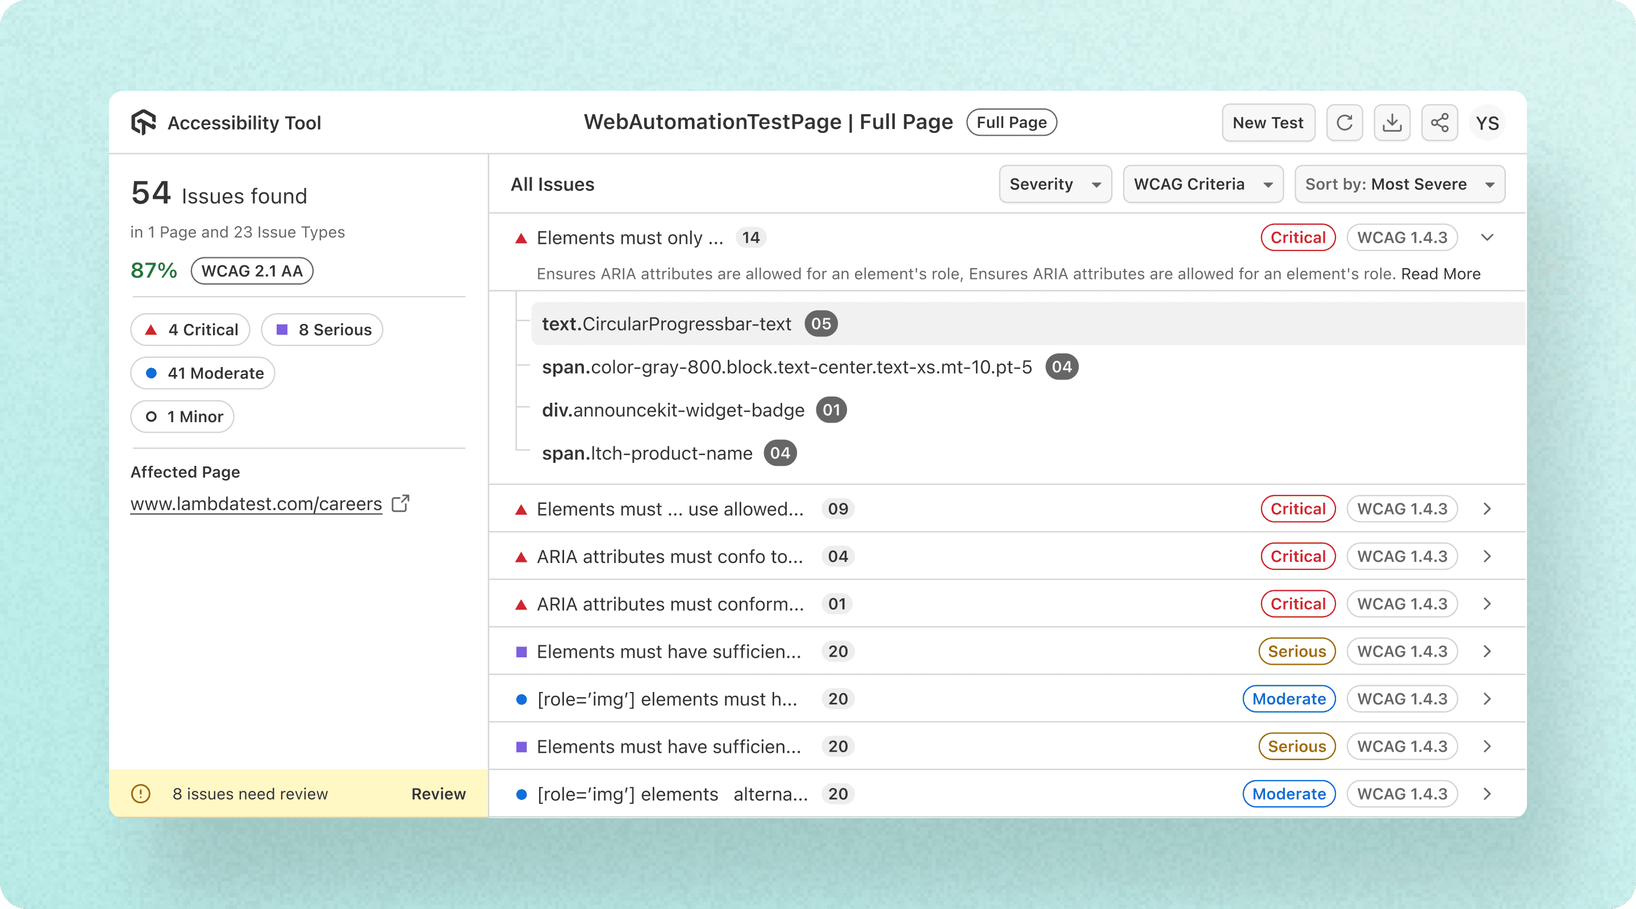This screenshot has width=1636, height=909.
Task: Click the refresh test icon
Action: point(1344,123)
